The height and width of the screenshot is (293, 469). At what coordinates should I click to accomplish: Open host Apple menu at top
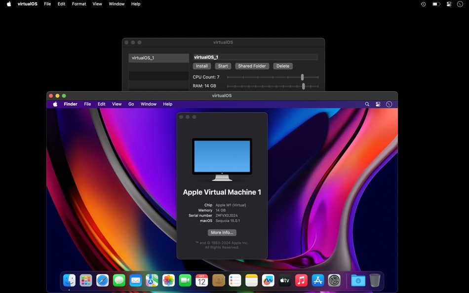tap(9, 4)
